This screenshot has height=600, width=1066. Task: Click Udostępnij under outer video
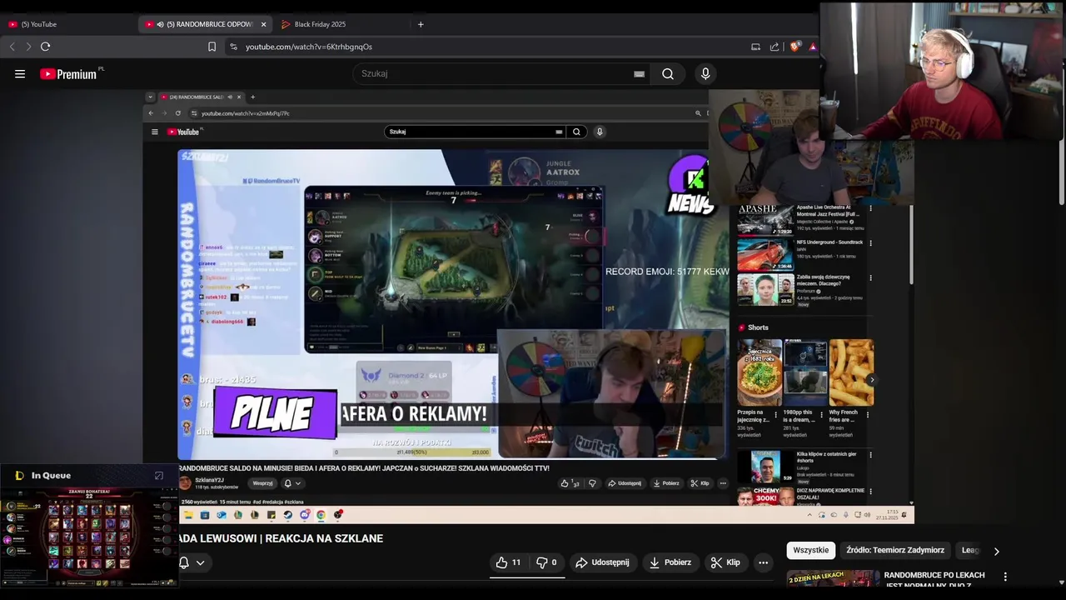click(x=602, y=562)
